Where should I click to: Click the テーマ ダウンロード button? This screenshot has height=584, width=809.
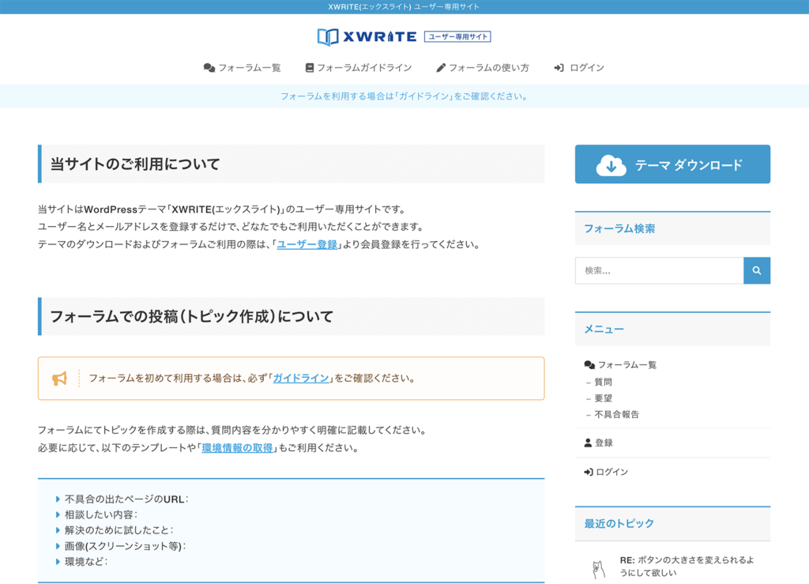tap(672, 164)
